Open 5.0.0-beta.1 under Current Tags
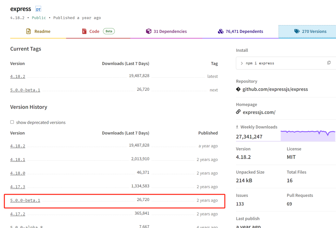The height and width of the screenshot is (228, 336). tap(25, 90)
